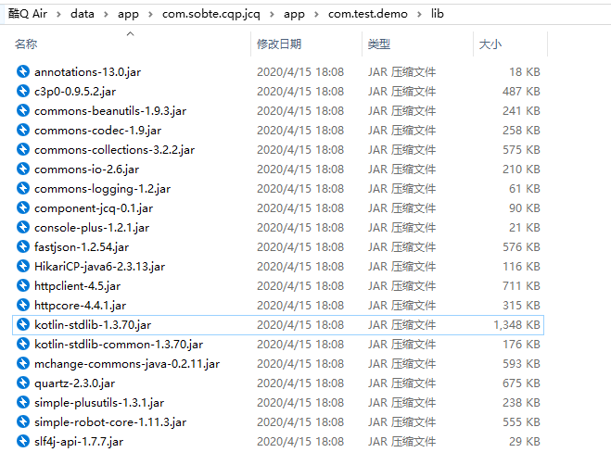The image size is (611, 465).
Task: Click the icon of c3p0-0.9.5.2.jar
Action: [23, 91]
